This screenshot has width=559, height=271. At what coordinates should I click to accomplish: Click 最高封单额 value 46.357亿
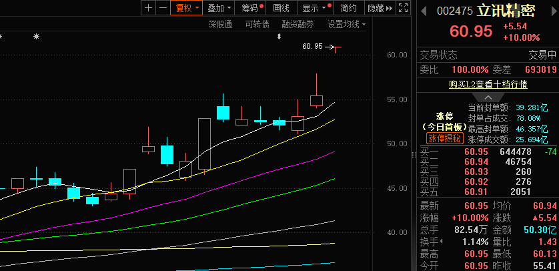532,129
